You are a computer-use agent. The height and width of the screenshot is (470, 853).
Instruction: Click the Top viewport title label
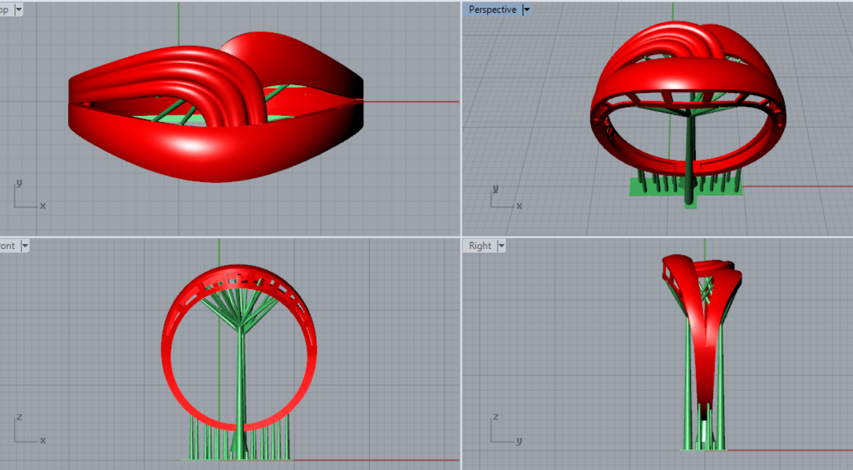pos(5,9)
